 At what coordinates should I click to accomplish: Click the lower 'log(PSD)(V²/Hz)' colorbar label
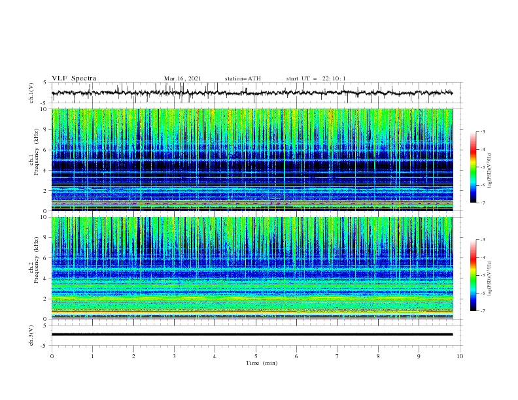[x=490, y=278]
